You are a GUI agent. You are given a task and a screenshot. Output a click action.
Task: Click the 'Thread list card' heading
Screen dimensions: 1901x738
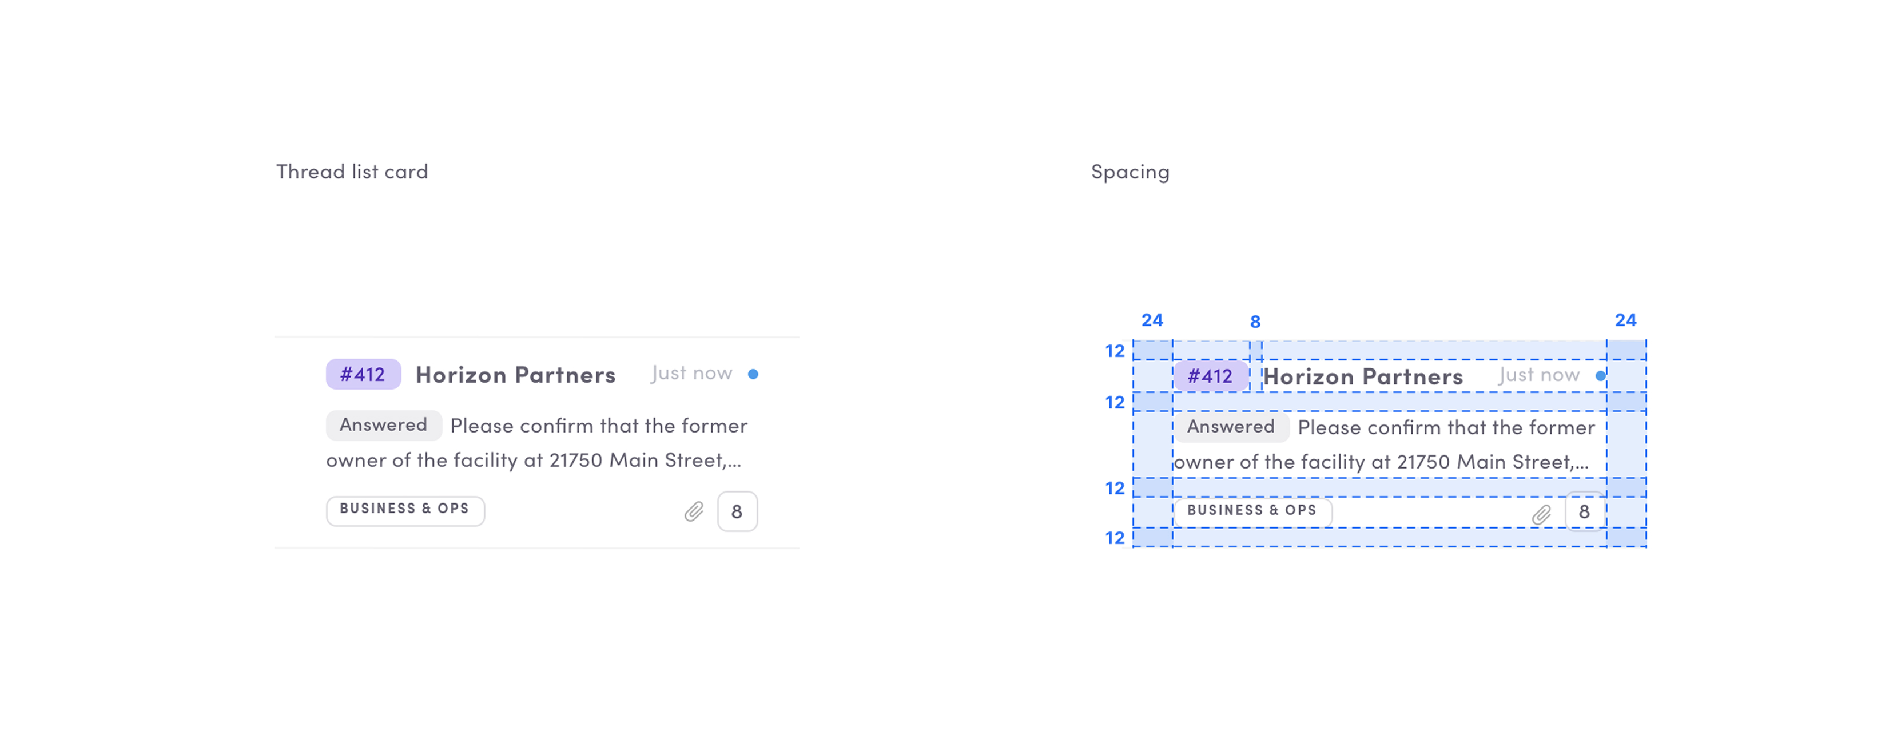coord(352,172)
